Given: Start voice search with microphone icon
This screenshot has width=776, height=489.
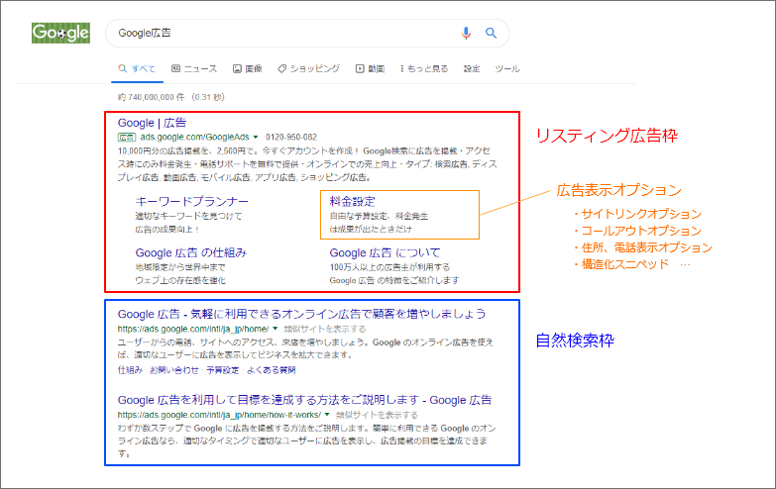Looking at the screenshot, I should 466,33.
